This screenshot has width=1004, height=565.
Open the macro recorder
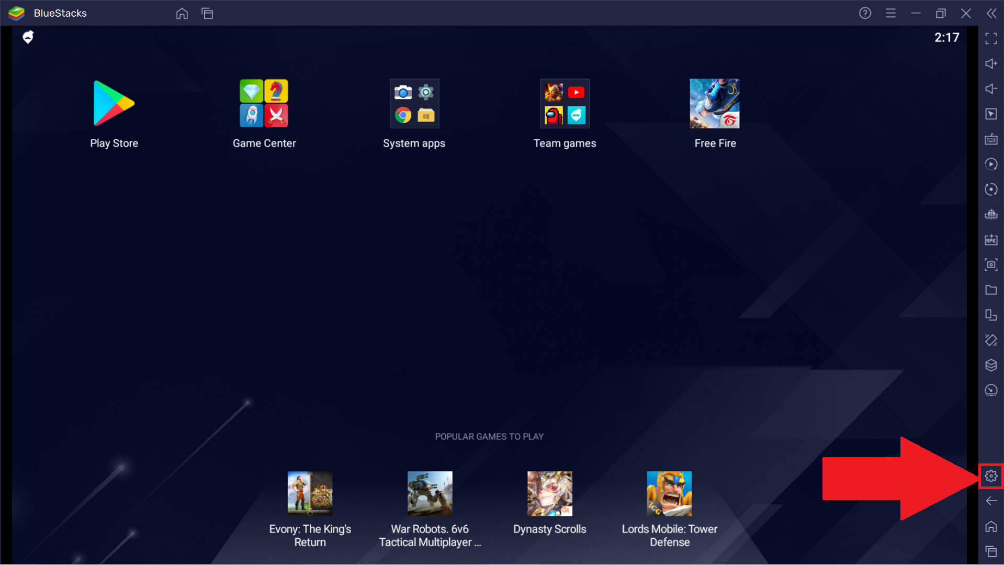[x=990, y=164]
